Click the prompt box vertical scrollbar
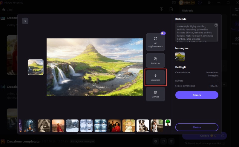The height and width of the screenshot is (147, 239). pyautogui.click(x=217, y=33)
